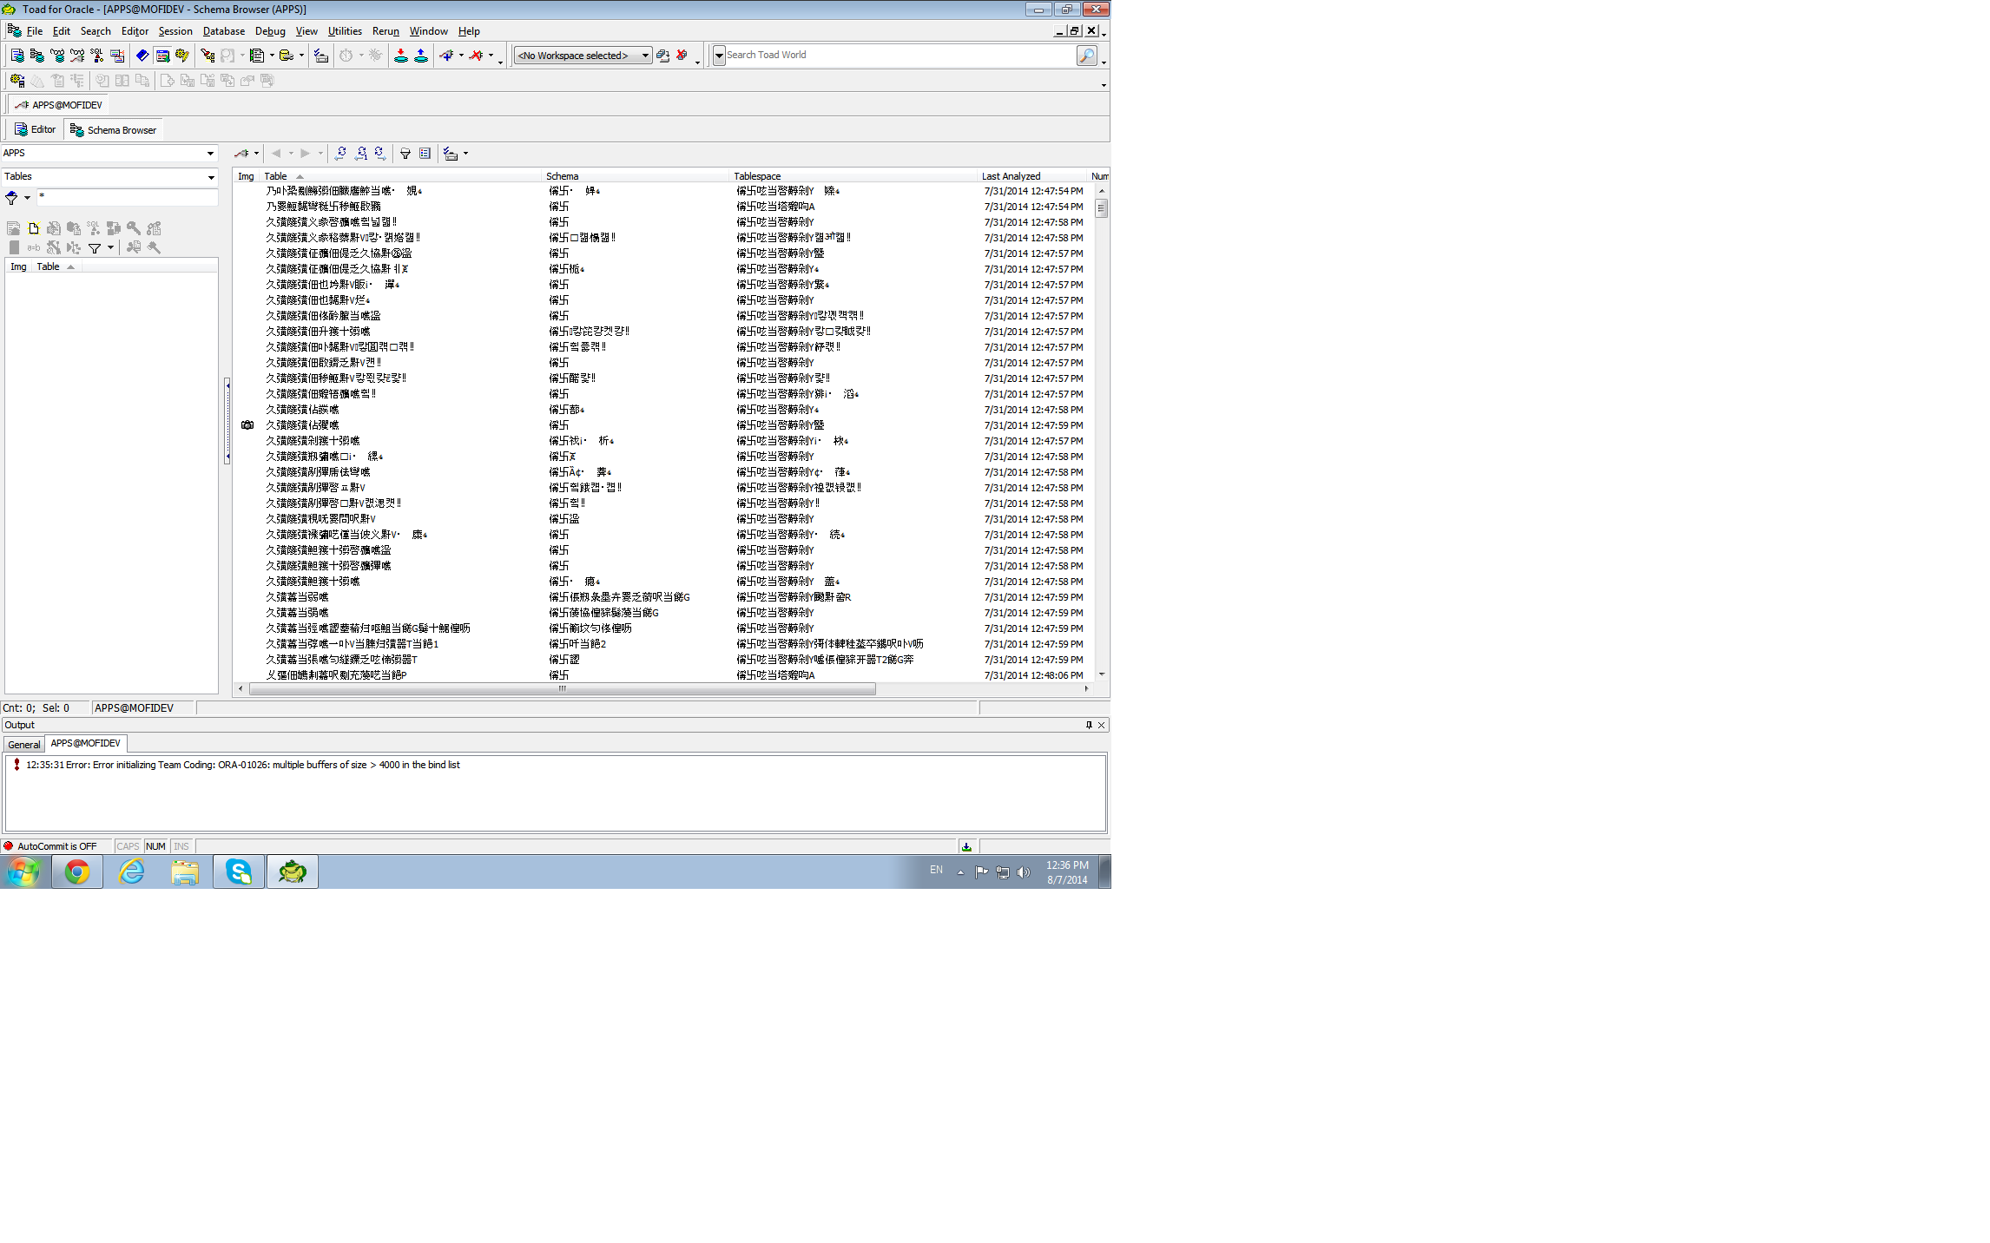Switch to the Editor tab
1990x1243 pixels.
point(36,130)
